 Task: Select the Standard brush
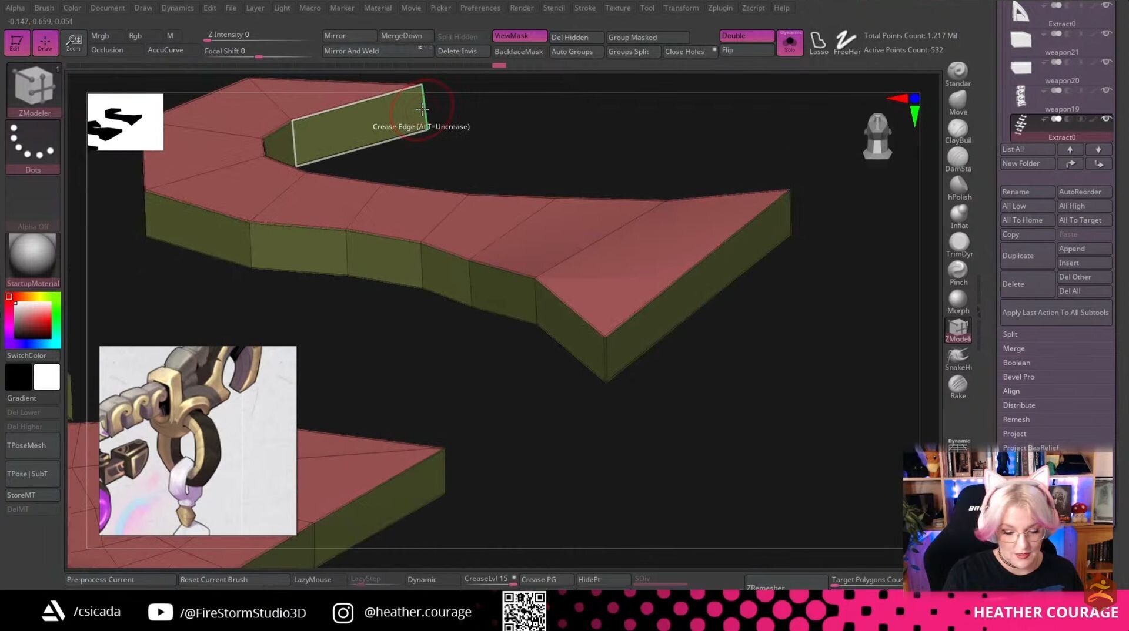click(958, 75)
